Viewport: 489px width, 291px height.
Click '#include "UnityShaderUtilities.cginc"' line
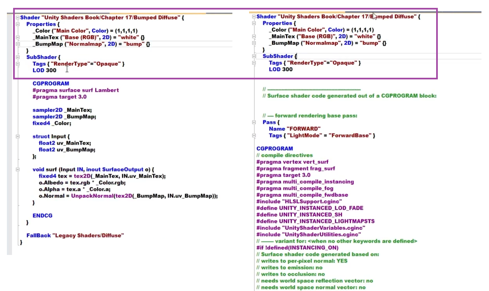(x=308, y=234)
